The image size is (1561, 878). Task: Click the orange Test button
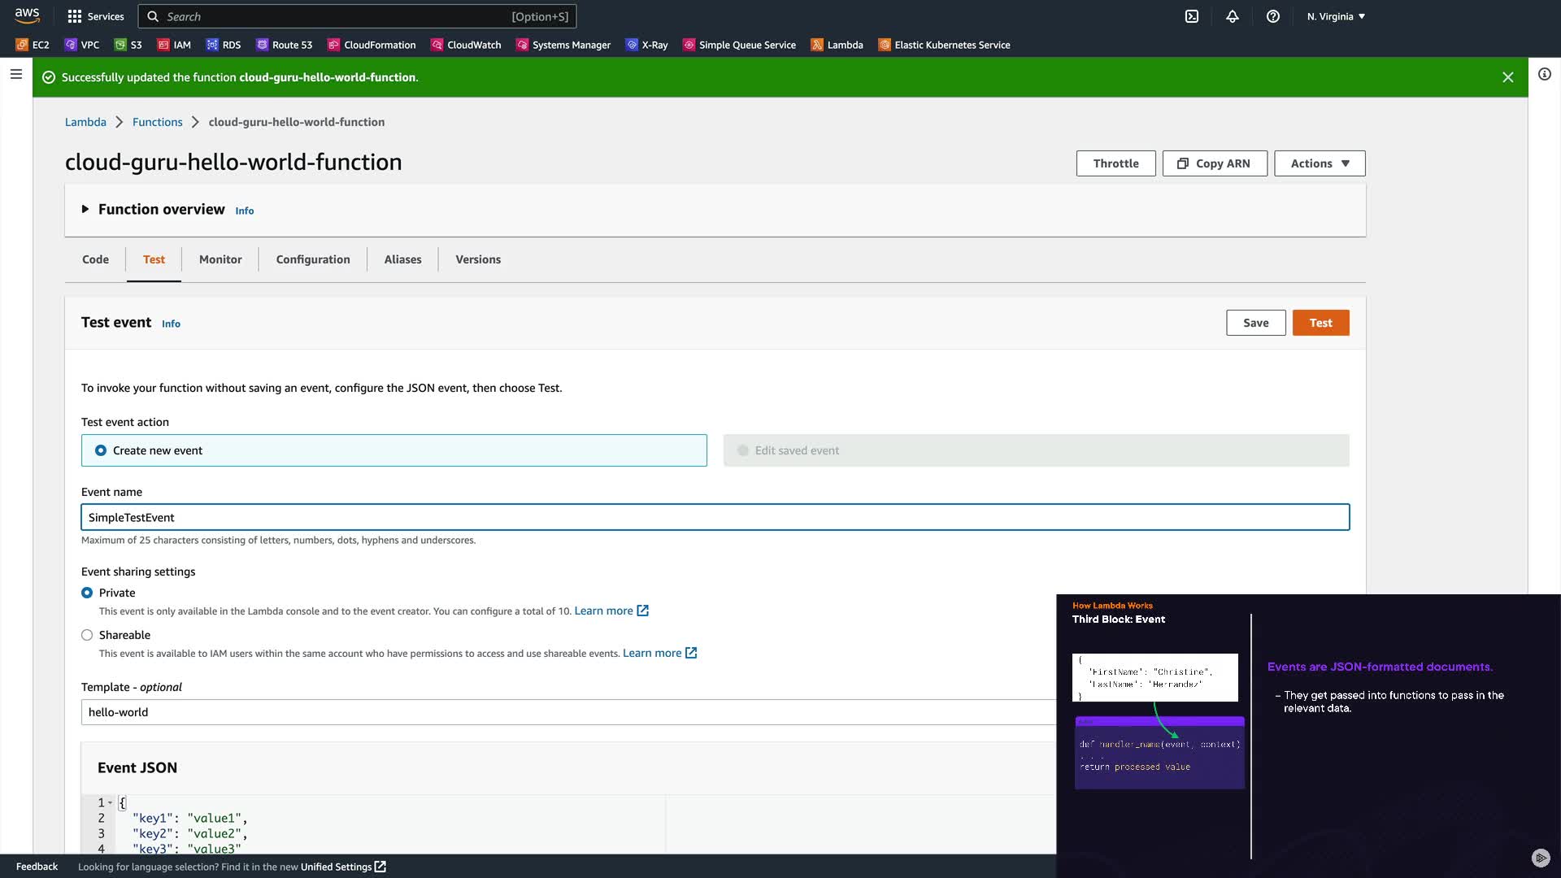coord(1320,323)
